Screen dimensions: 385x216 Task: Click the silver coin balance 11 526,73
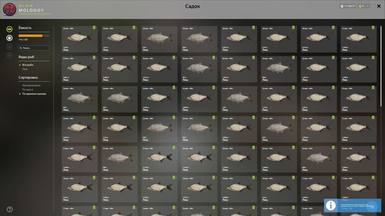click(347, 6)
